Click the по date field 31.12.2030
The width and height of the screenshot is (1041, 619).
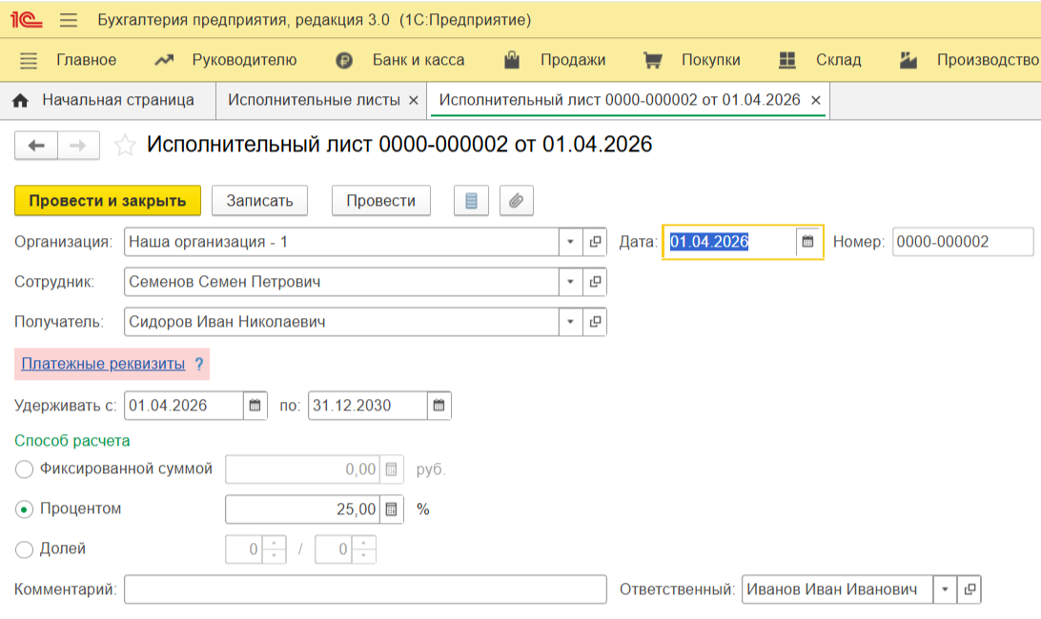tap(368, 406)
